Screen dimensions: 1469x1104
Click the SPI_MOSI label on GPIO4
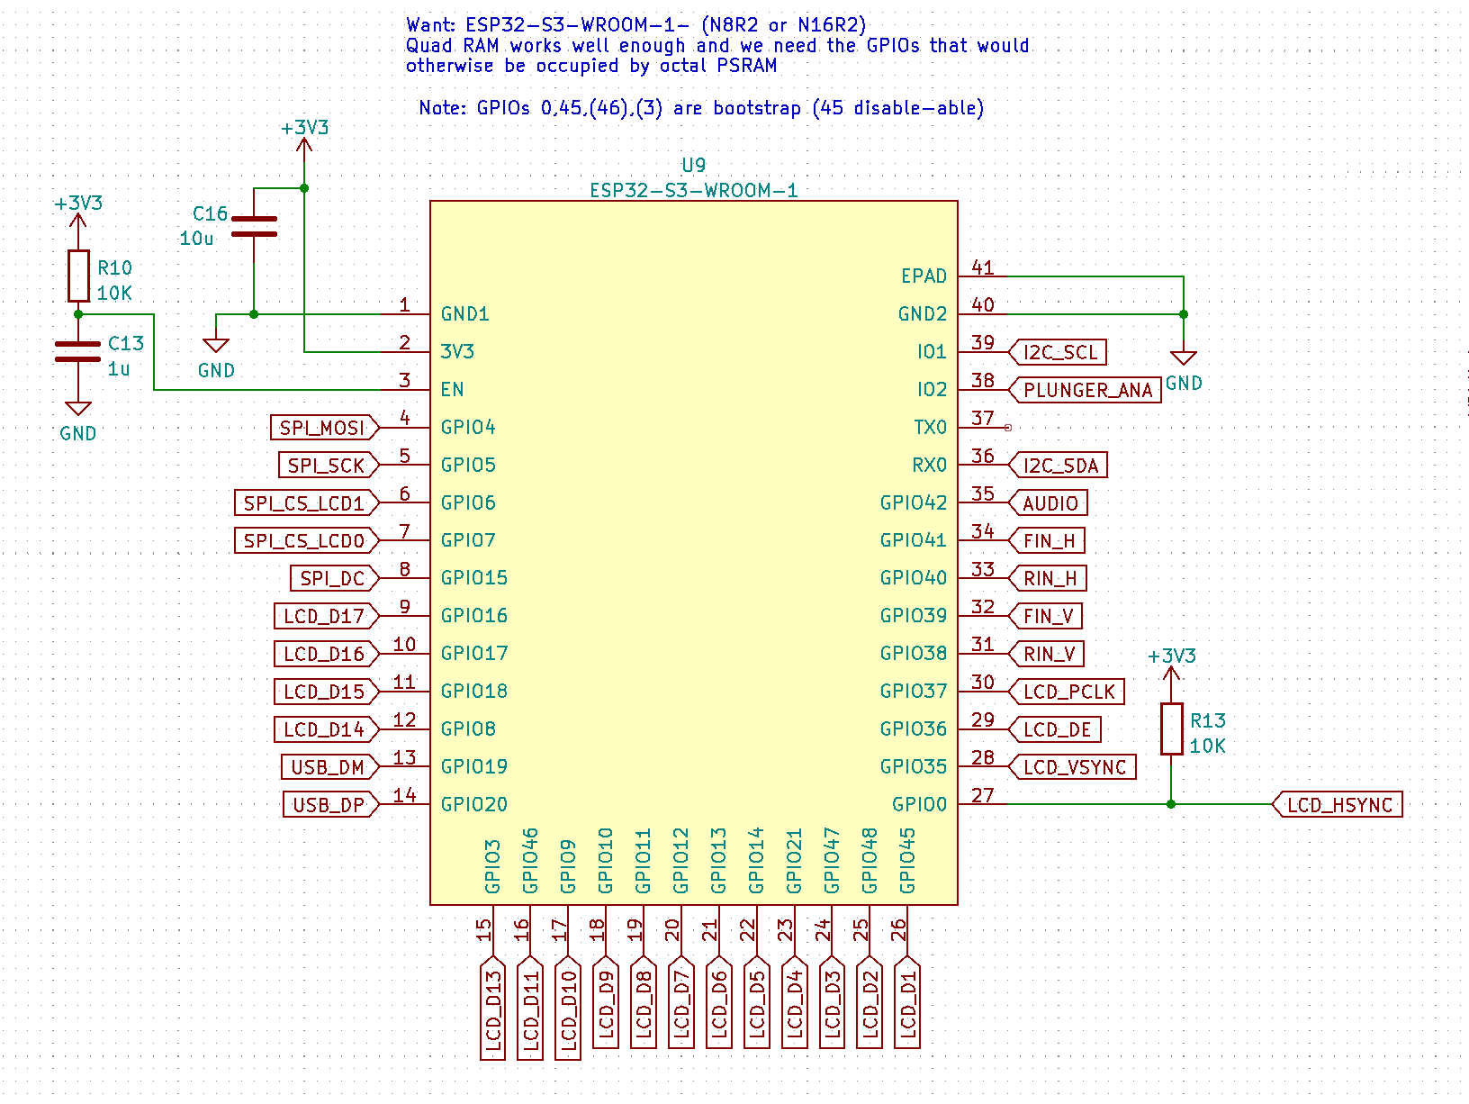pos(323,428)
